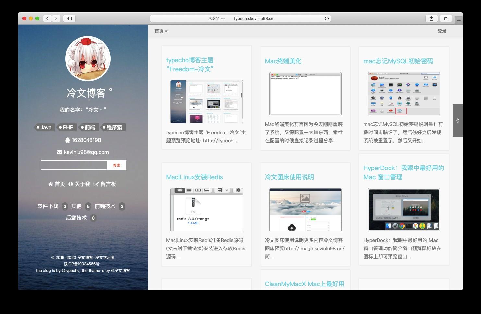
Task: Click the envelope icon beside kevinlu98@qq.com
Action: tap(60, 152)
